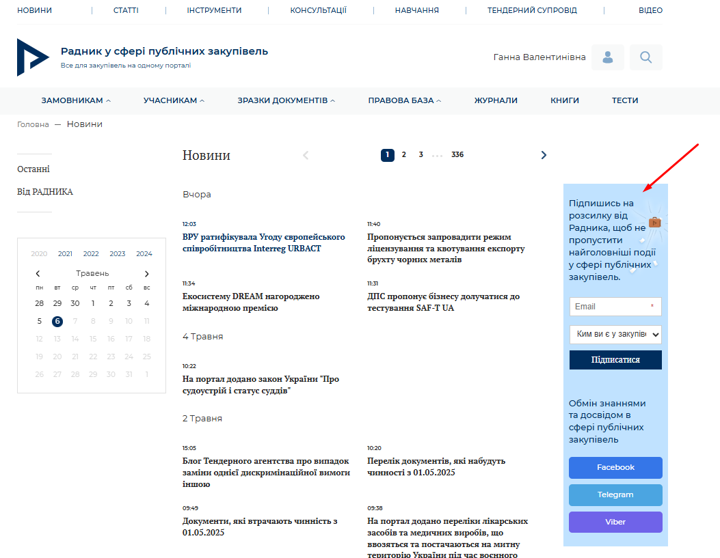Screen dimensions: 720x558
Task: Open 'Перелік документів, які набудуть чинності' article
Action: [x=436, y=466]
